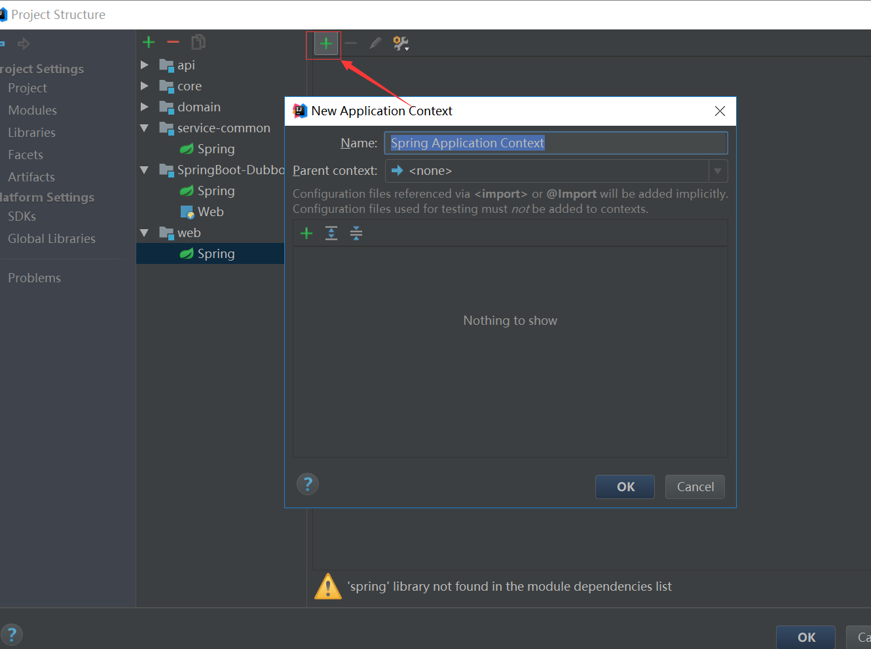Click the help question mark in the dialog
This screenshot has width=871, height=649.
coord(307,484)
